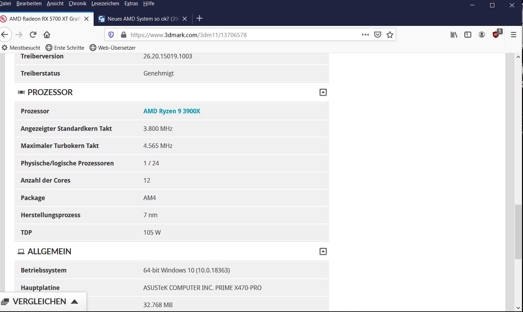Open Web-Übersetzer bookmark

click(112, 48)
